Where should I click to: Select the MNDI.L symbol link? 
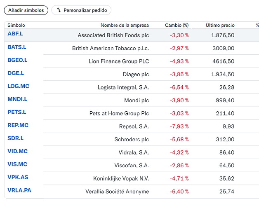point(17,99)
